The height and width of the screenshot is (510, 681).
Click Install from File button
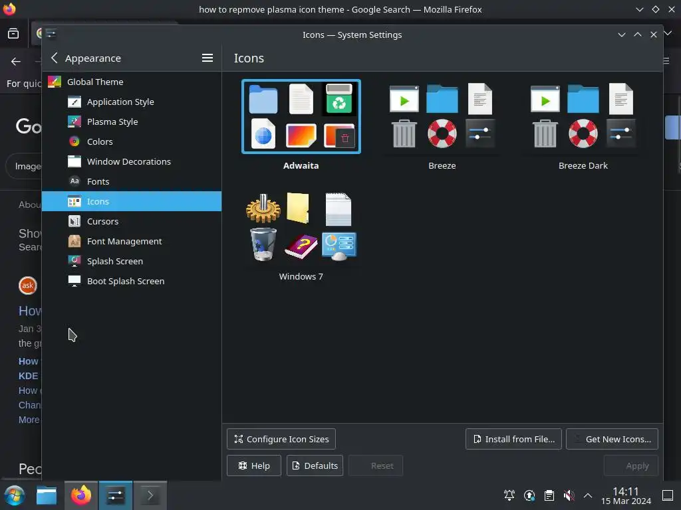pyautogui.click(x=513, y=439)
